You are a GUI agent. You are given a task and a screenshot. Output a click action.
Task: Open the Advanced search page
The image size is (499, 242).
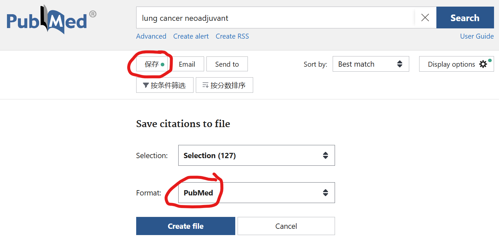coord(151,36)
